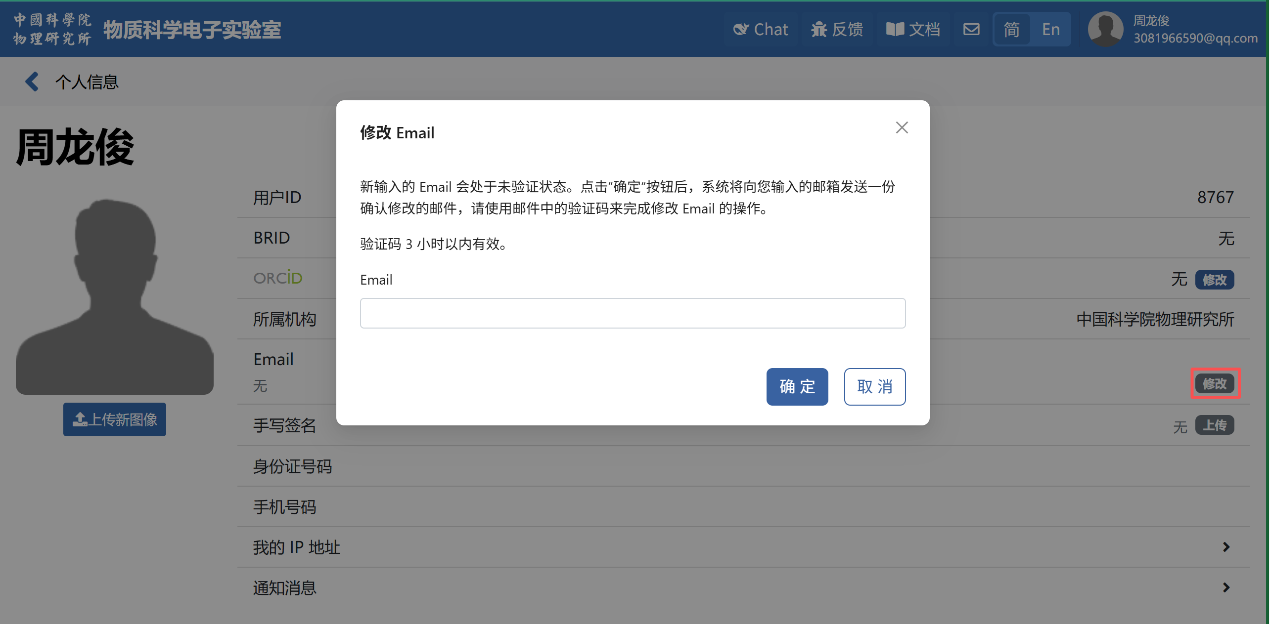1270x624 pixels.
Task: Click 修改 button in ORCID row
Action: point(1214,280)
